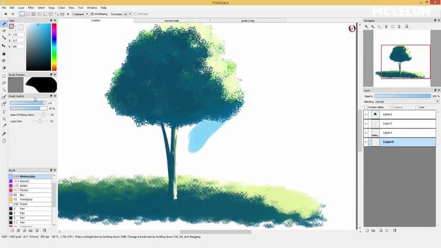The width and height of the screenshot is (441, 248).
Task: Click the layer Opacity slider
Action: (x=402, y=96)
